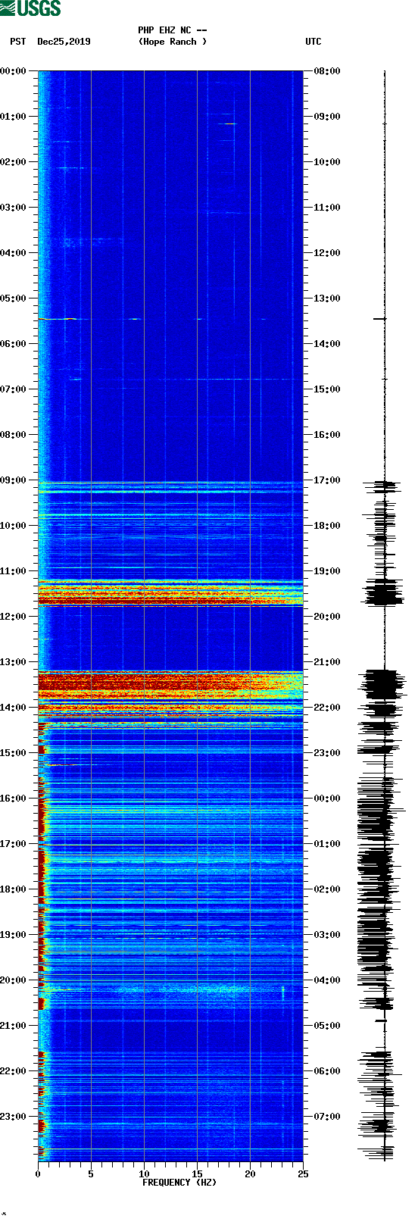Click the (Hope Ranch ) subtitle
The width and height of the screenshot is (418, 1222).
click(173, 42)
